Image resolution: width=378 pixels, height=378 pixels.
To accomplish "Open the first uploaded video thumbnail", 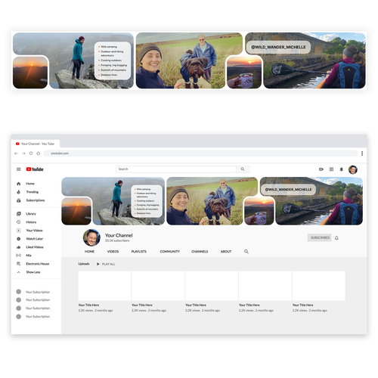I will [104, 286].
